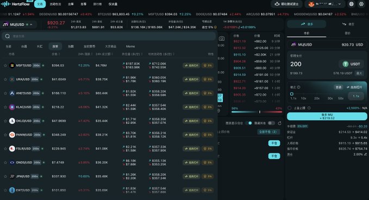The image size is (369, 200).
Task: Star ONDS/USD as a favorite
Action: tap(5, 162)
